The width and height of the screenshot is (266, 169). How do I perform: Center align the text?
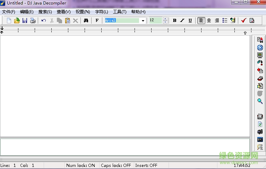(209, 21)
